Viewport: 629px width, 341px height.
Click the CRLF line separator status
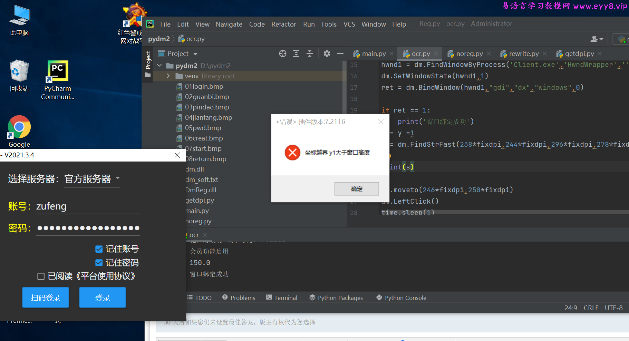pyautogui.click(x=591, y=308)
